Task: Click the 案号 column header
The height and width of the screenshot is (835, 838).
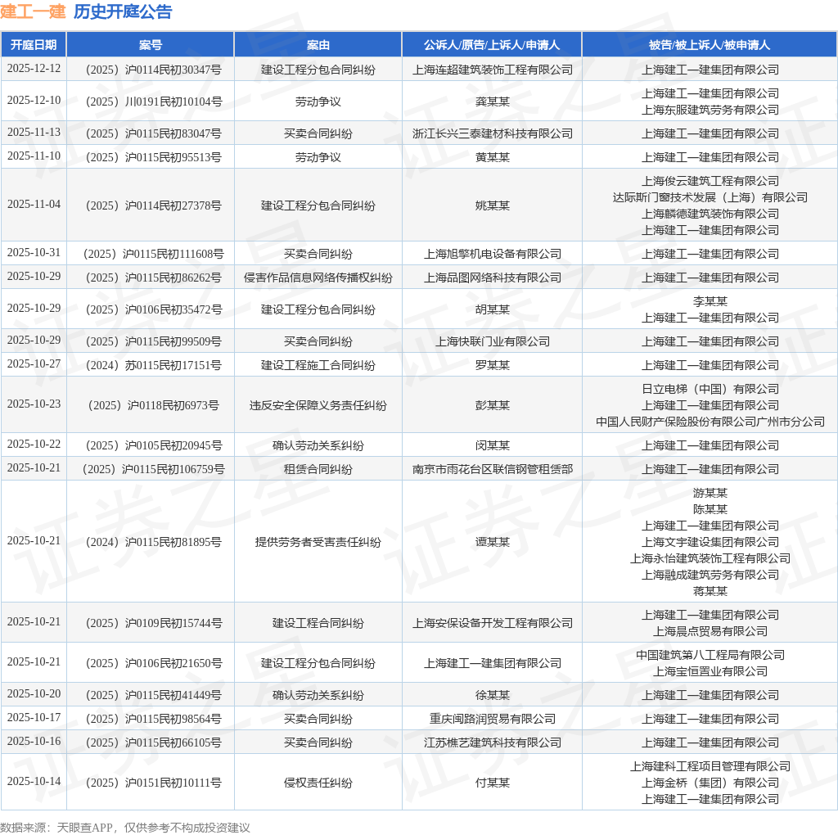Action: [x=151, y=45]
